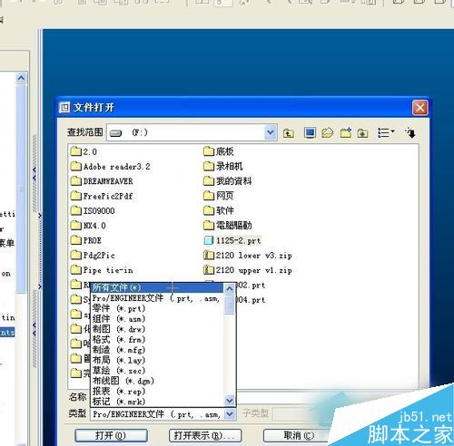
Task: Go up one folder level icon
Action: (288, 133)
